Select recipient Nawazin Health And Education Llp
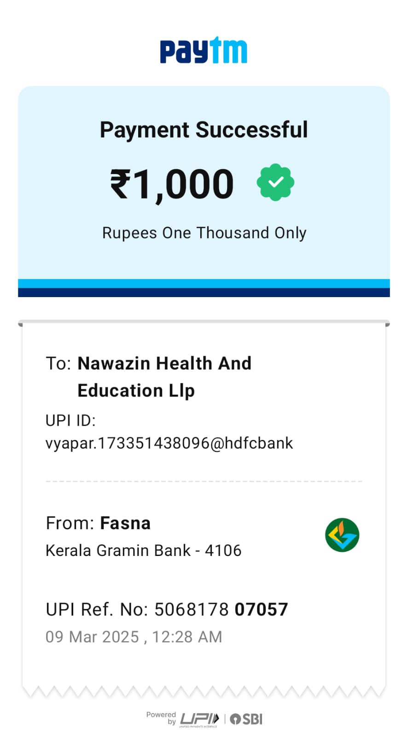408x737 pixels. click(x=164, y=377)
